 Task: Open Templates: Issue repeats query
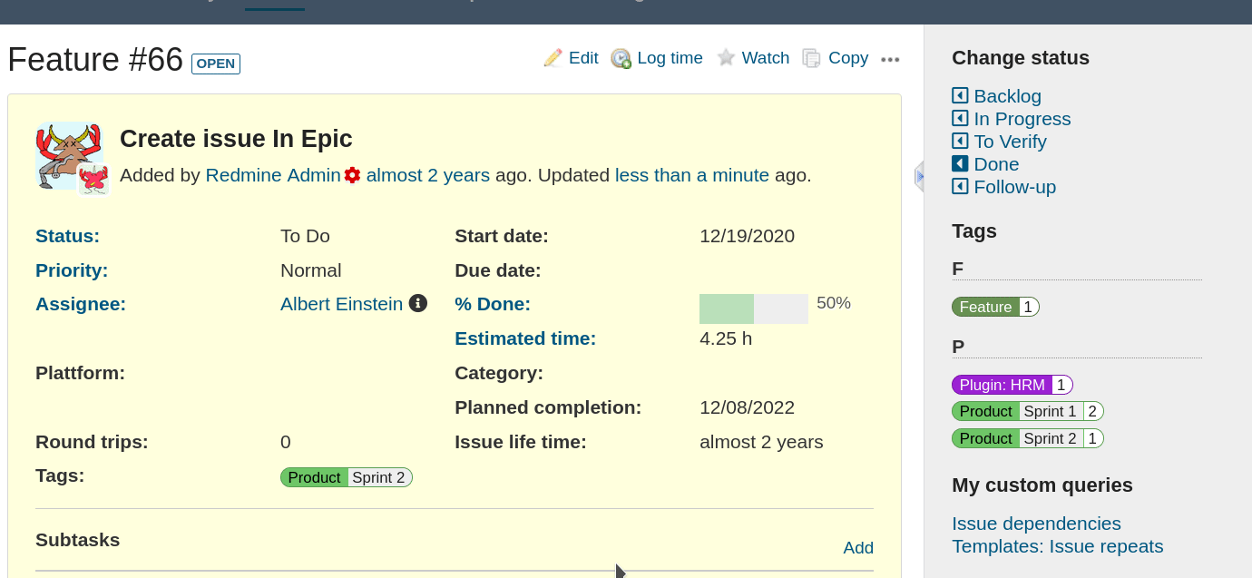tap(1057, 546)
